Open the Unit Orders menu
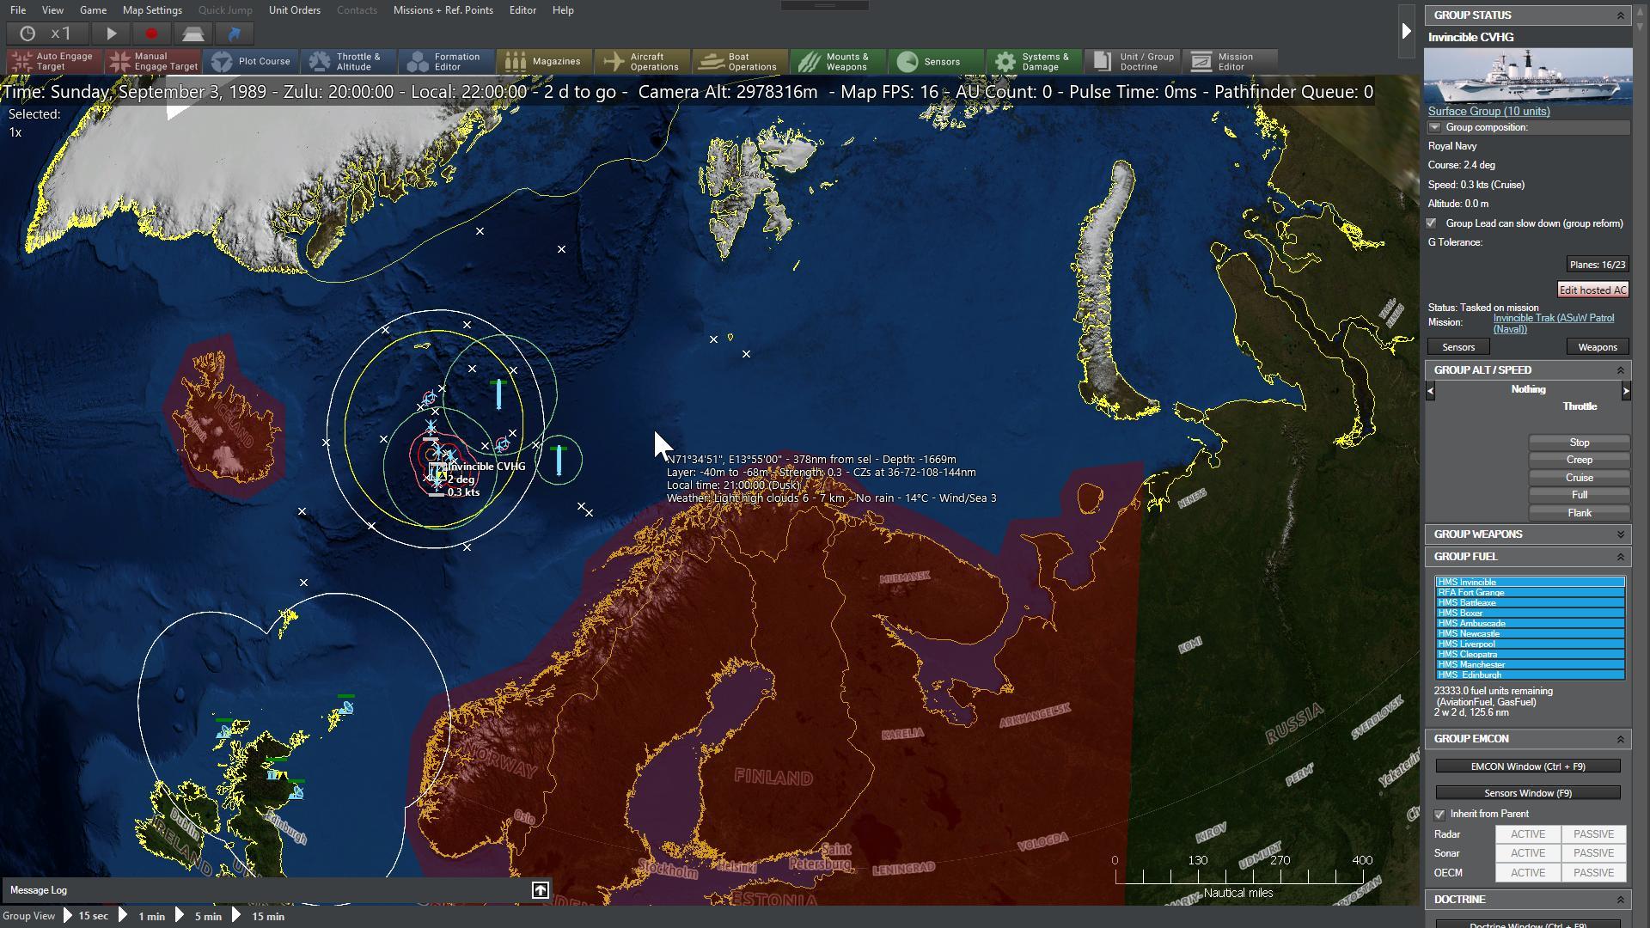This screenshot has width=1650, height=928. click(293, 10)
